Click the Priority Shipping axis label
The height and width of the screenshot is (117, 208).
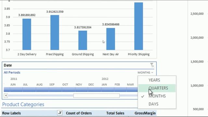pos(139,54)
